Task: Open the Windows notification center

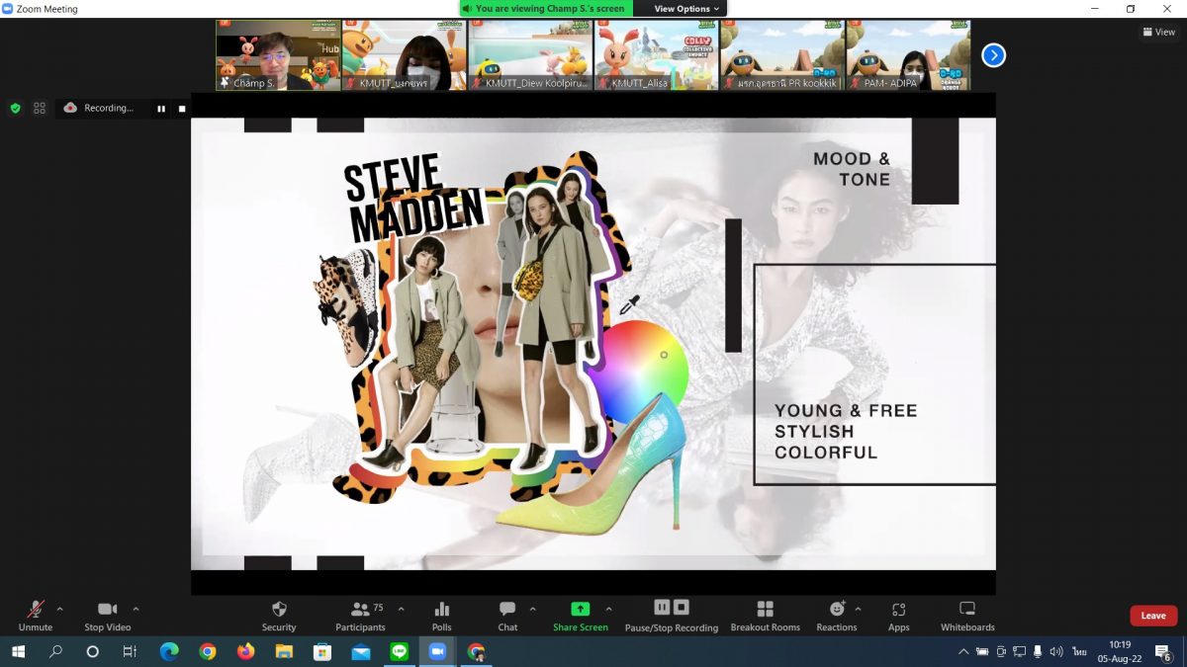Action: tap(1164, 652)
